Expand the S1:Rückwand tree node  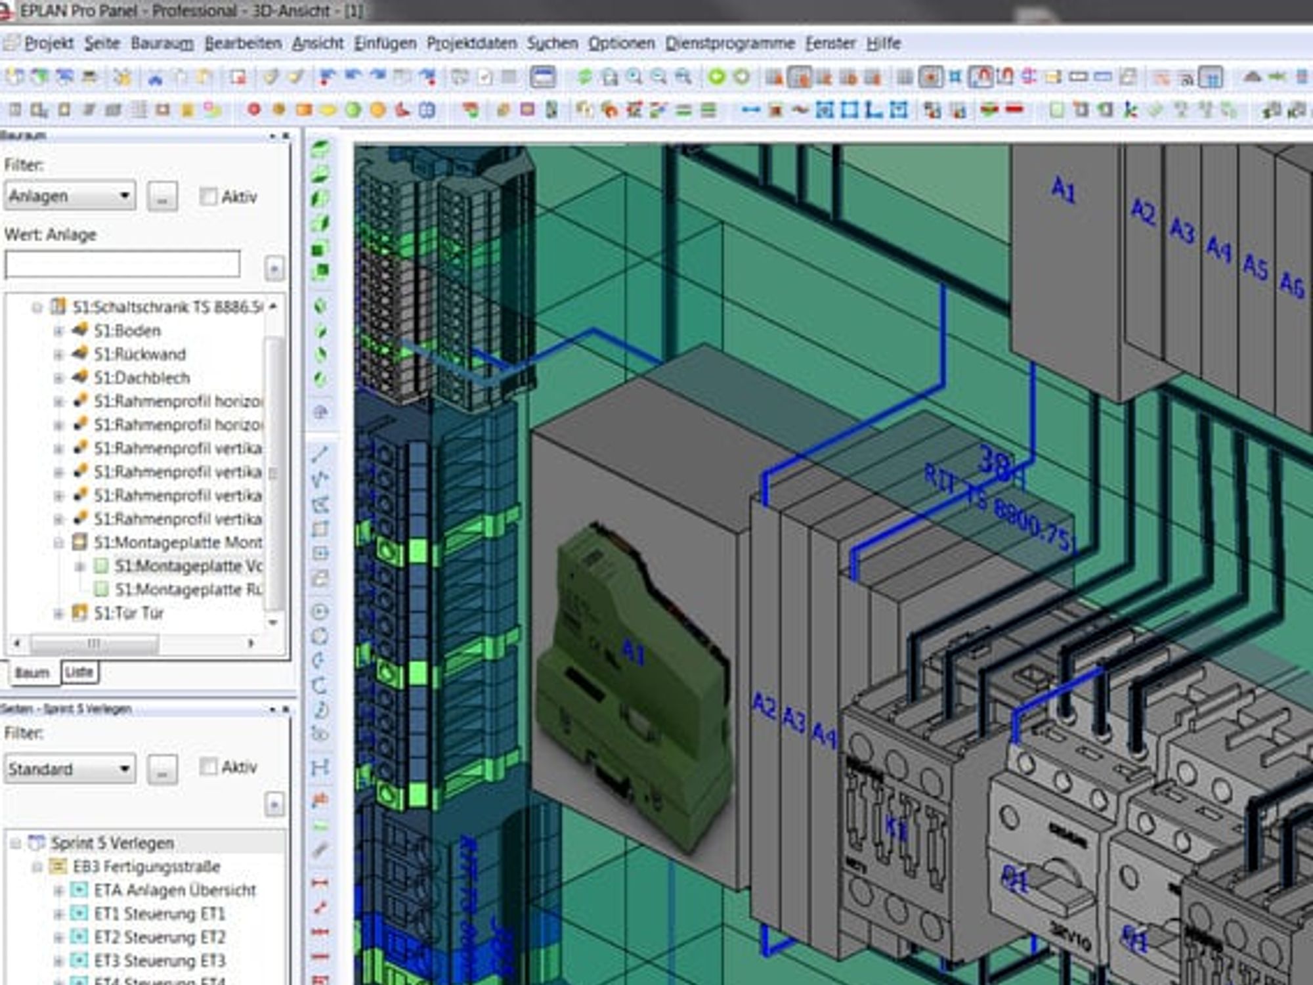(58, 355)
